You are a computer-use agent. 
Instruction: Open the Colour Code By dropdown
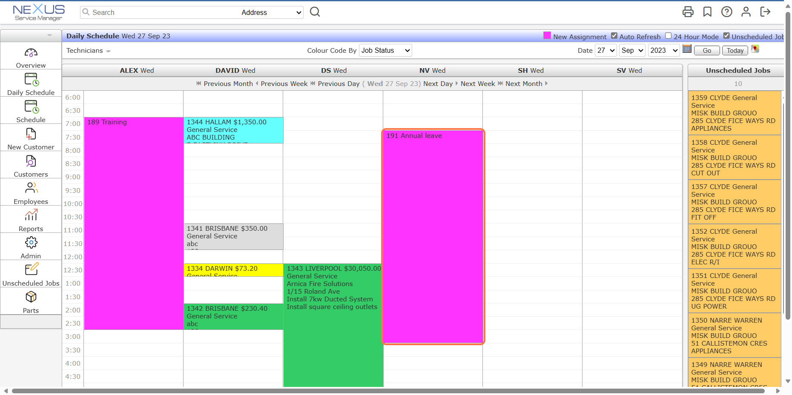[385, 50]
